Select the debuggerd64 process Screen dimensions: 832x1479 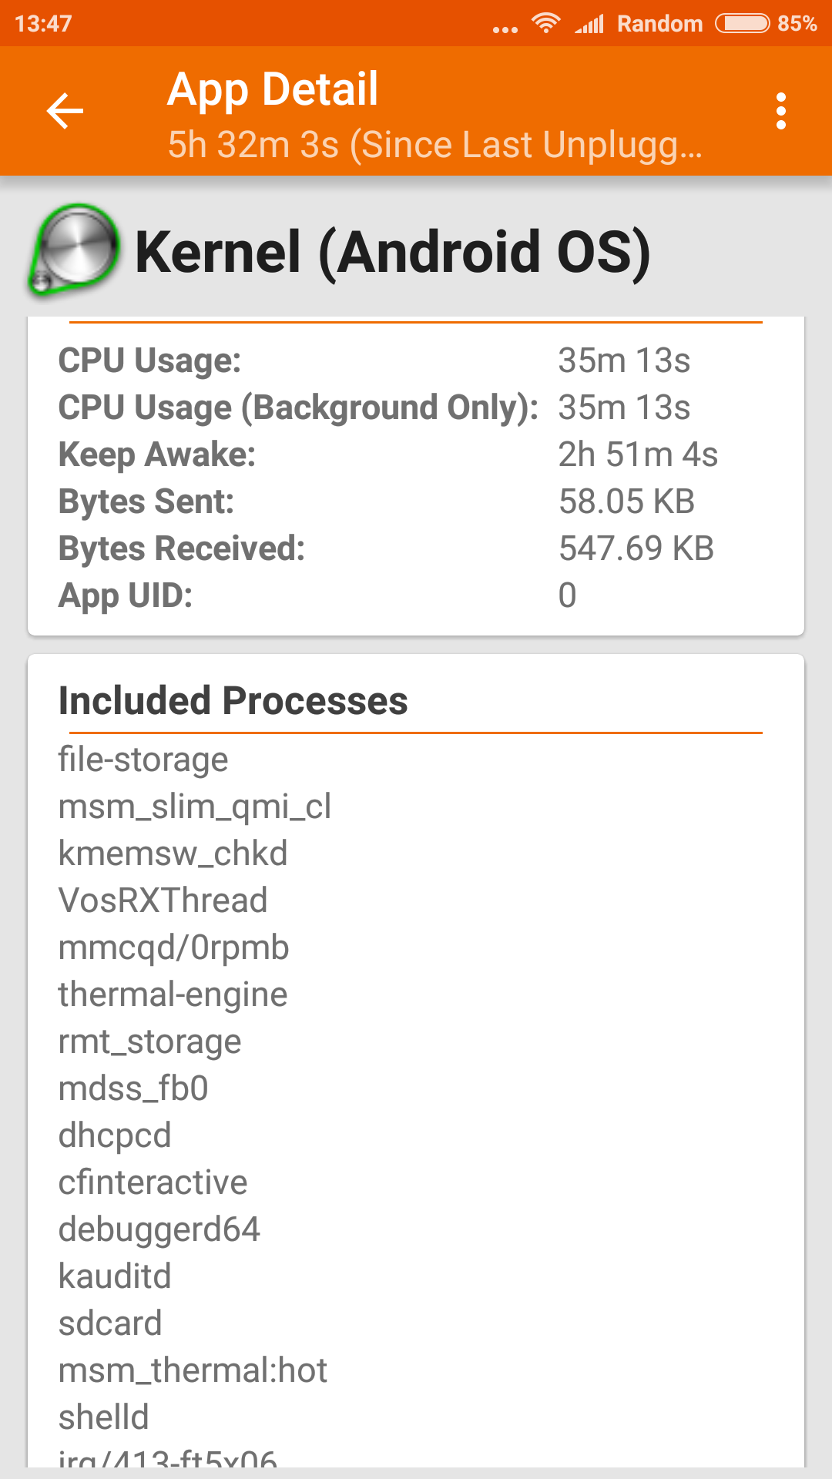point(159,1229)
